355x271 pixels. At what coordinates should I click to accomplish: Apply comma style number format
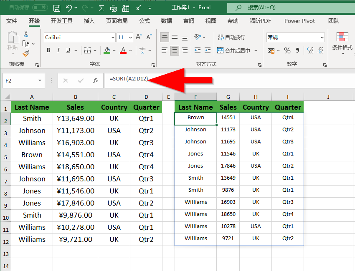click(x=297, y=50)
